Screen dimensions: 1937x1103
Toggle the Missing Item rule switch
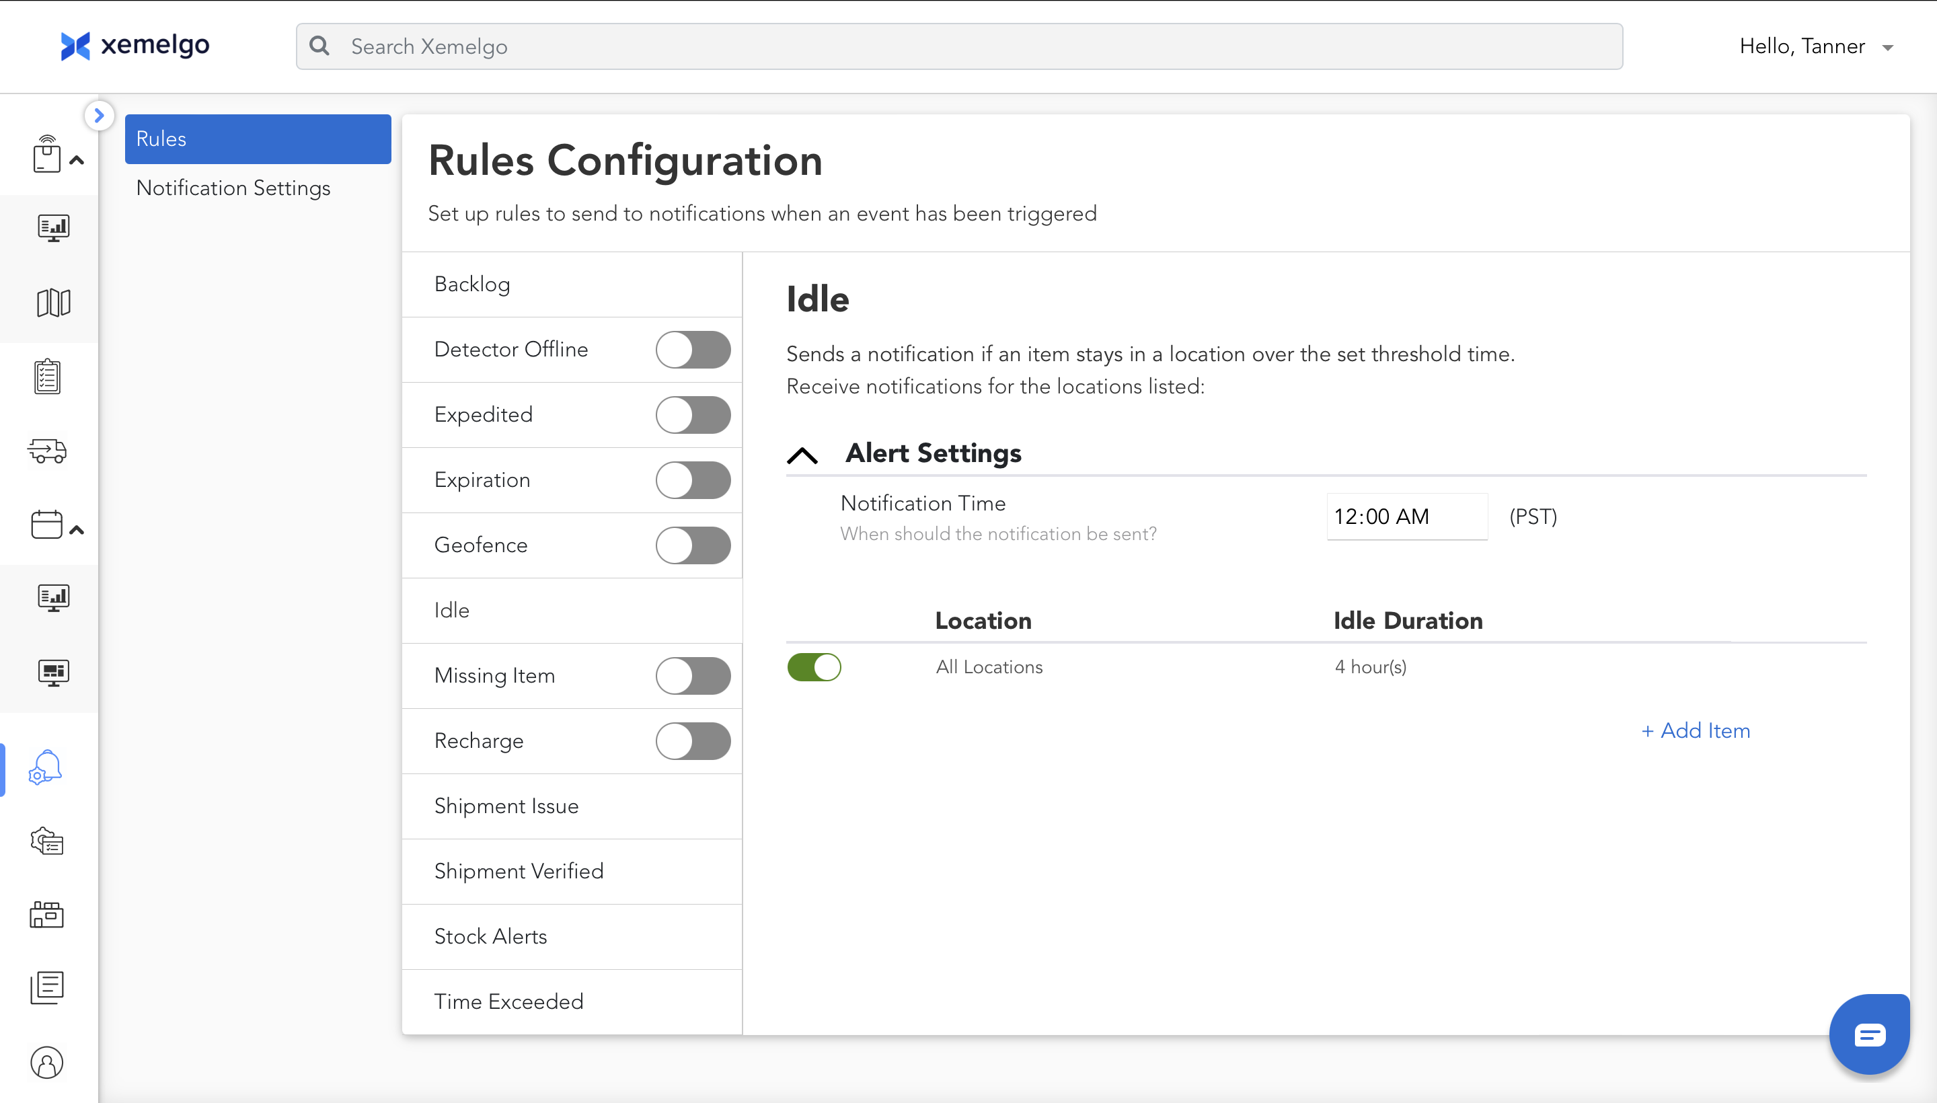tap(692, 676)
